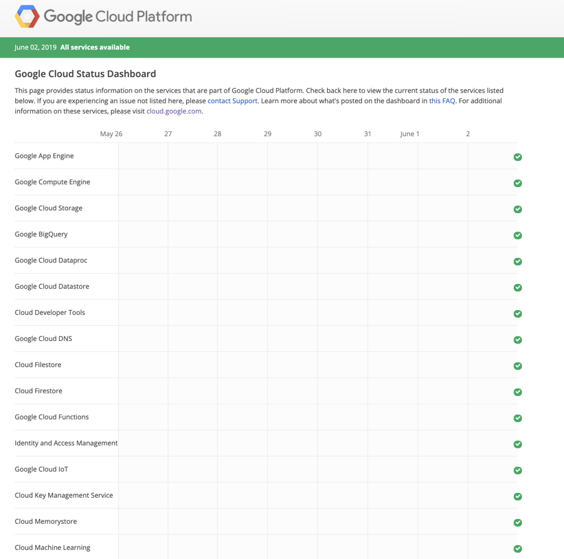Select the 'Google Cloud Datastore' service name
Screen dimensions: 564x559
pyautogui.click(x=52, y=287)
